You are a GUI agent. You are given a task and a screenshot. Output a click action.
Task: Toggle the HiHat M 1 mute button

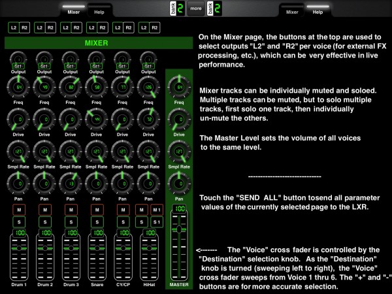[x=157, y=210]
